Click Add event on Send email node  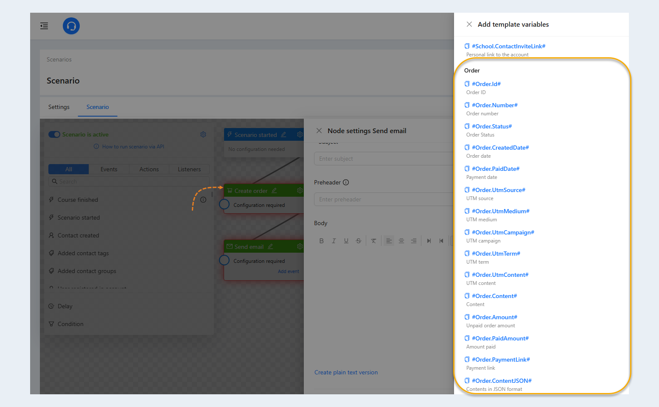[x=288, y=271]
